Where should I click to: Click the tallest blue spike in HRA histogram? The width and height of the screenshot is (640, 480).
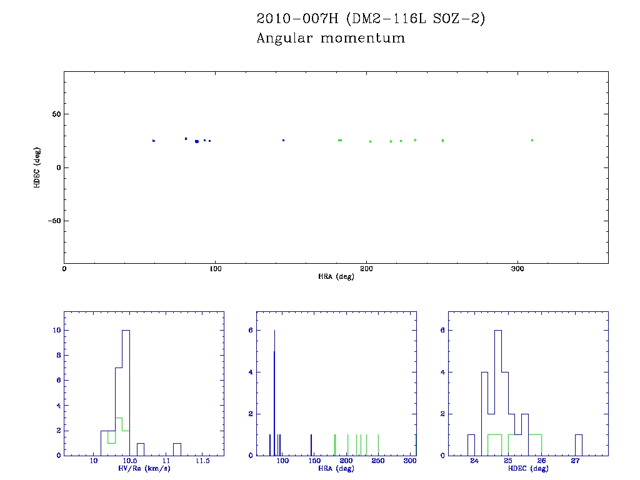(x=274, y=392)
